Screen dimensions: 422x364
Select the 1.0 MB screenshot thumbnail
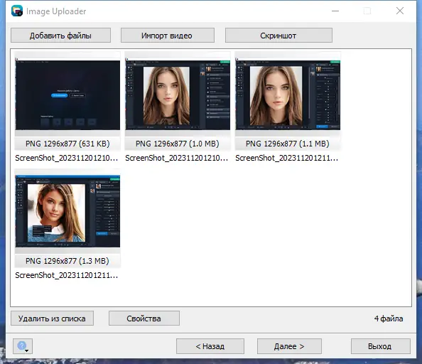tap(178, 95)
